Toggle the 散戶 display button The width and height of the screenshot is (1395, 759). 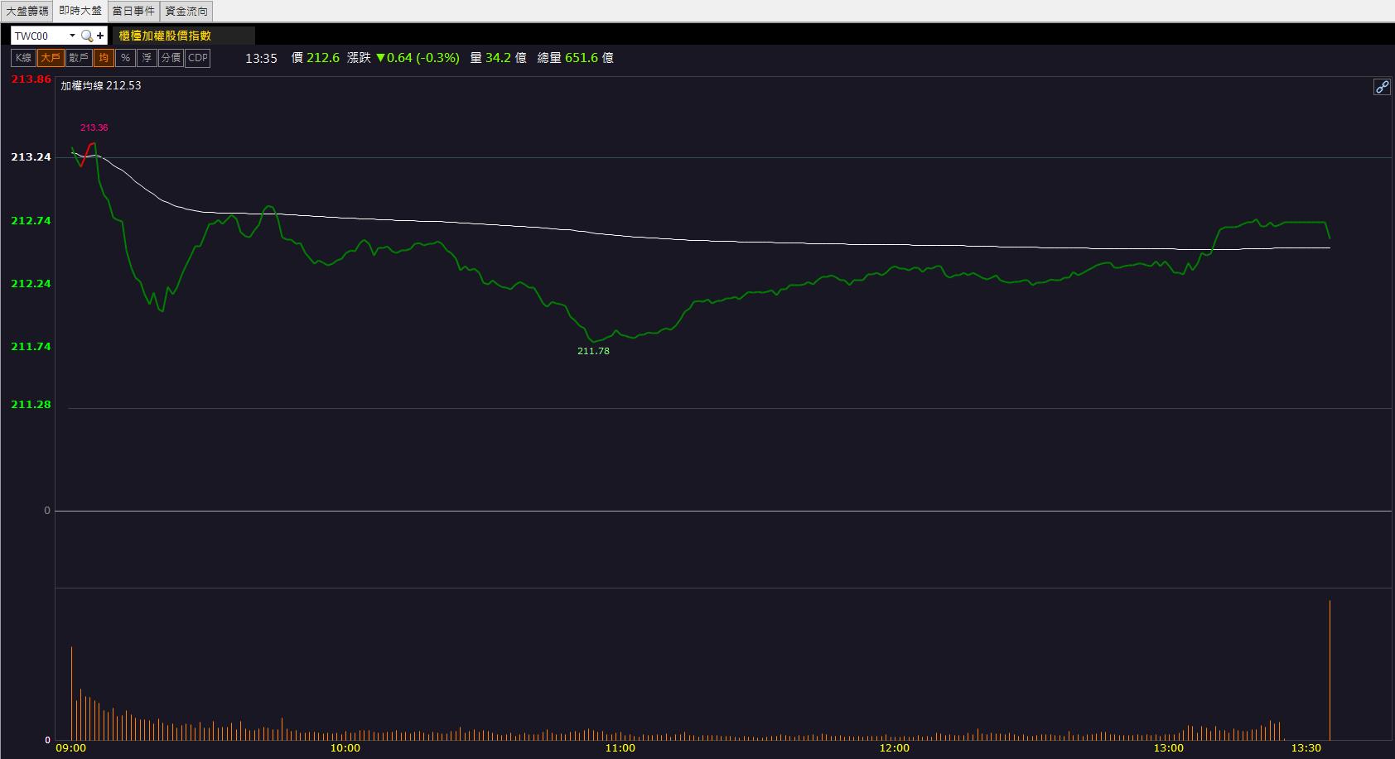[79, 58]
